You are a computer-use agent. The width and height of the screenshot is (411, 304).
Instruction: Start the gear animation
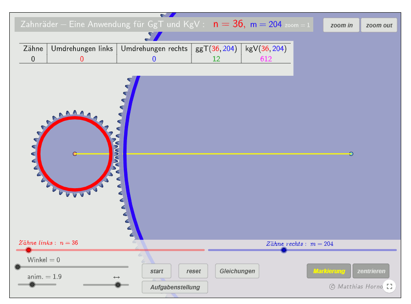pyautogui.click(x=156, y=271)
